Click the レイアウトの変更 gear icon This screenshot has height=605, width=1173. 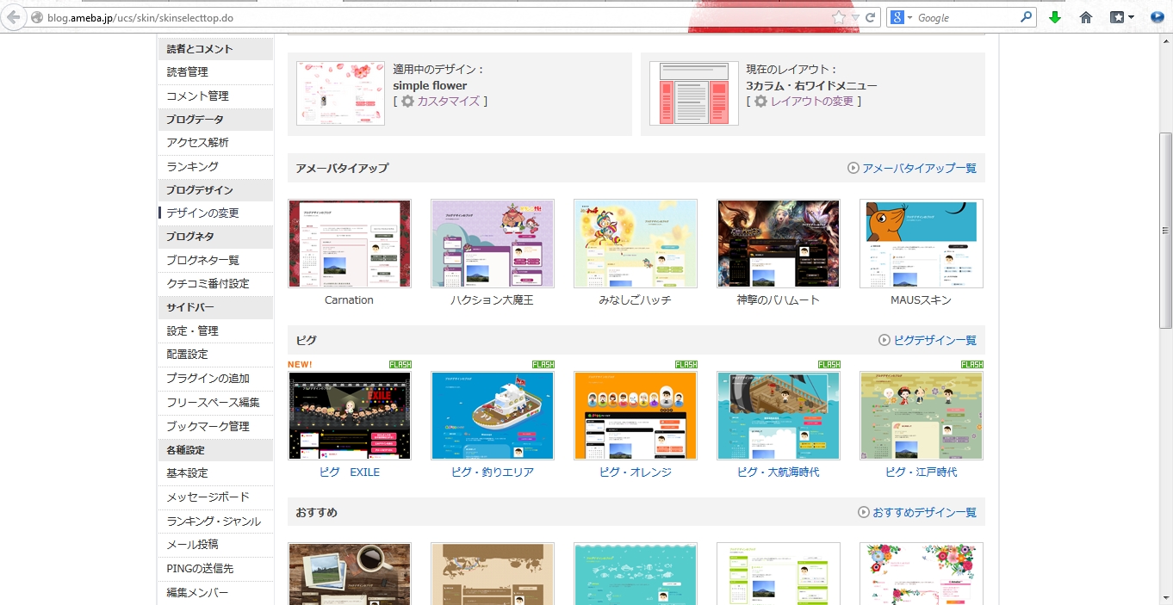point(760,102)
